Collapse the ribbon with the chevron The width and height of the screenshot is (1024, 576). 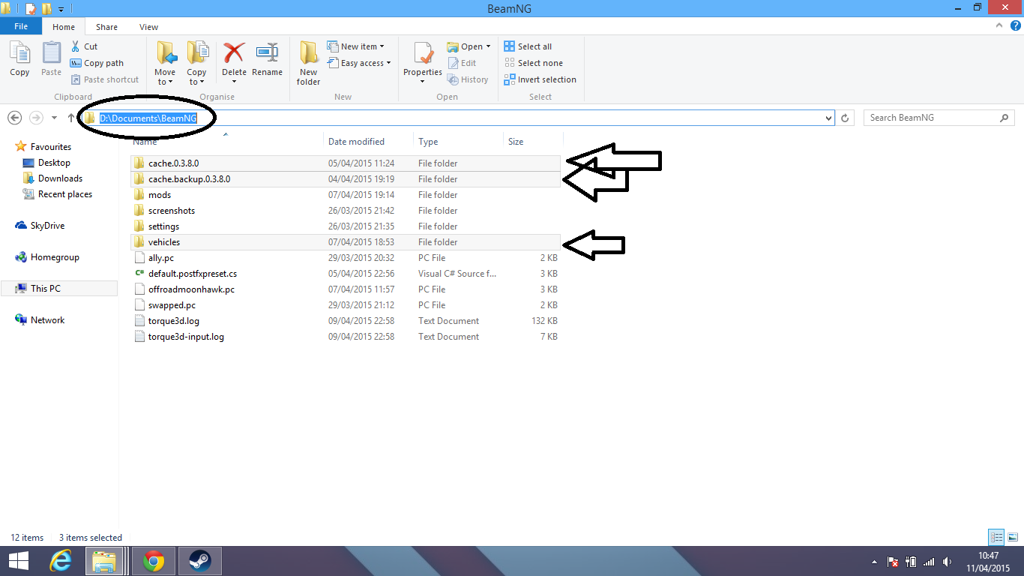click(1001, 26)
